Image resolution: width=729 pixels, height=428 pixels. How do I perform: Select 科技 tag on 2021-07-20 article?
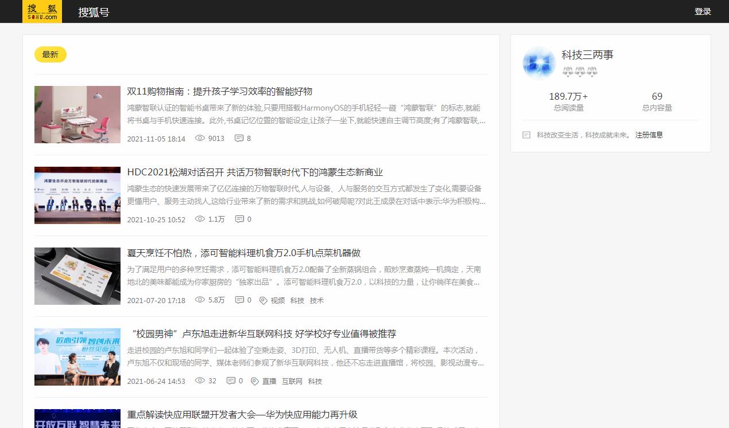(297, 300)
